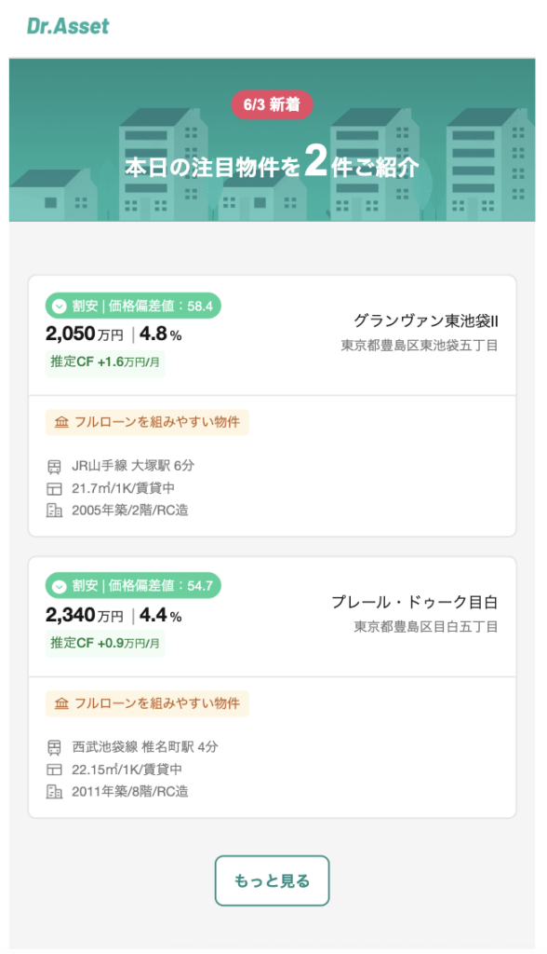The image size is (547, 954).
Task: Click bank icon in first フルローン tag
Action: pyautogui.click(x=61, y=422)
